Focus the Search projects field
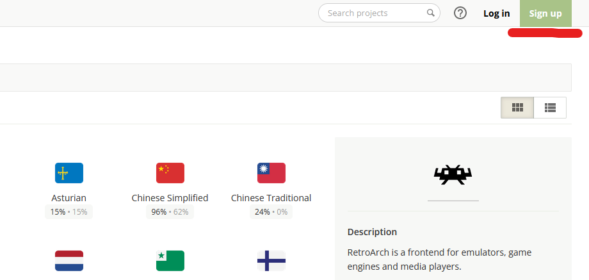This screenshot has width=589, height=280. 379,13
